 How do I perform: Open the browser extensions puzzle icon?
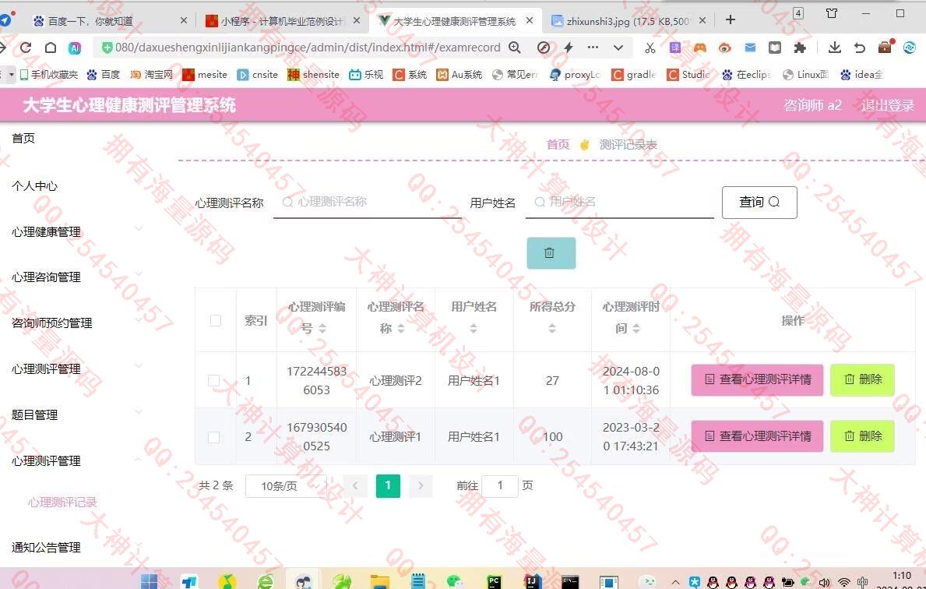(x=800, y=48)
